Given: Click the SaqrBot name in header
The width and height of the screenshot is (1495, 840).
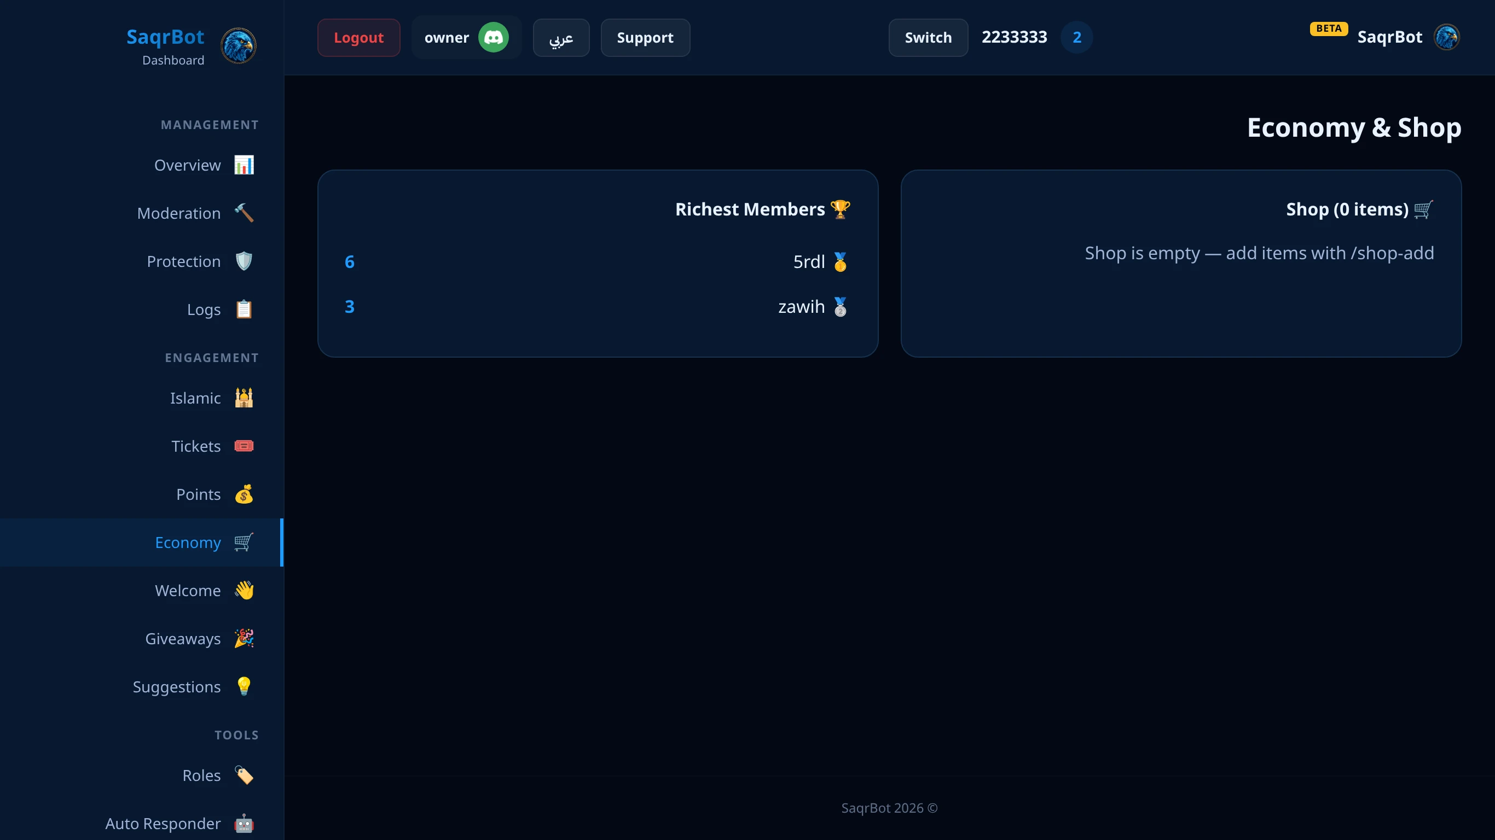Looking at the screenshot, I should click(1389, 38).
